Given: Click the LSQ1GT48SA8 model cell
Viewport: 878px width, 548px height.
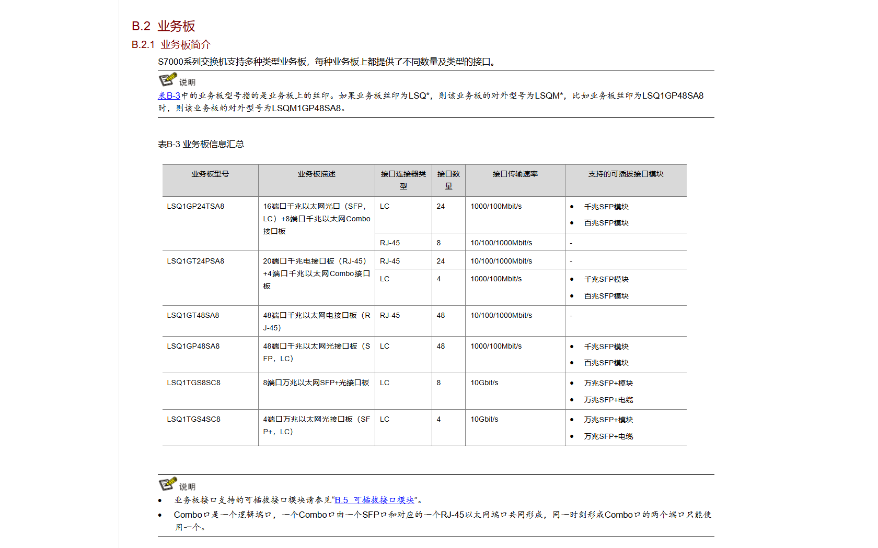Looking at the screenshot, I should (x=193, y=315).
